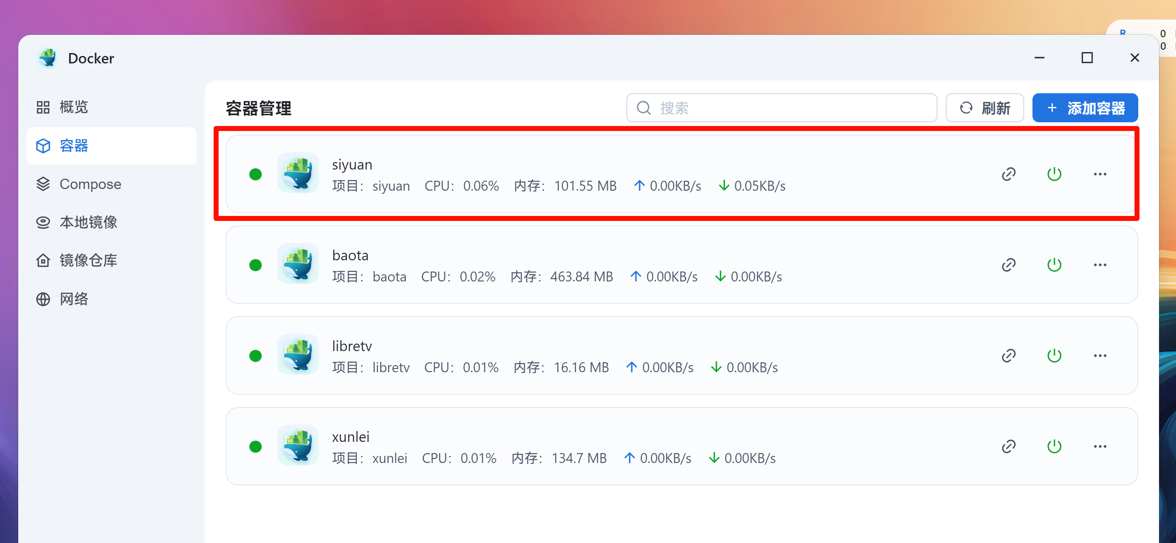Open 镜像仓库 image registry page

coord(112,261)
